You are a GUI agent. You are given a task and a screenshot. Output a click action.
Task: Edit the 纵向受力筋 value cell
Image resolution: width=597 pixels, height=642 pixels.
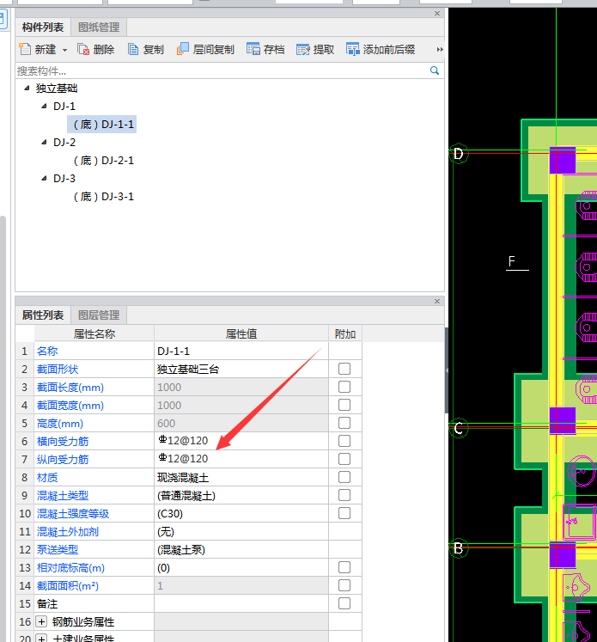coord(241,459)
